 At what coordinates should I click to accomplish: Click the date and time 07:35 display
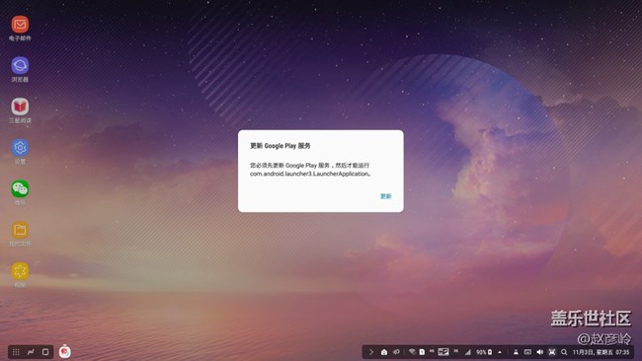coord(601,352)
